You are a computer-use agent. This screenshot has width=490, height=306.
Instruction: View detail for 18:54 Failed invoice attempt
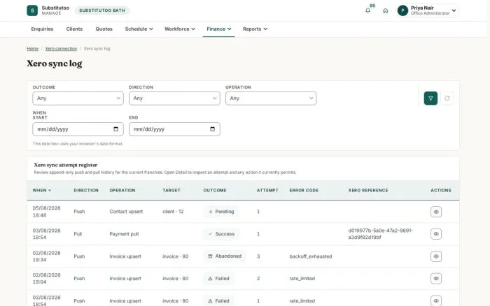(436, 300)
